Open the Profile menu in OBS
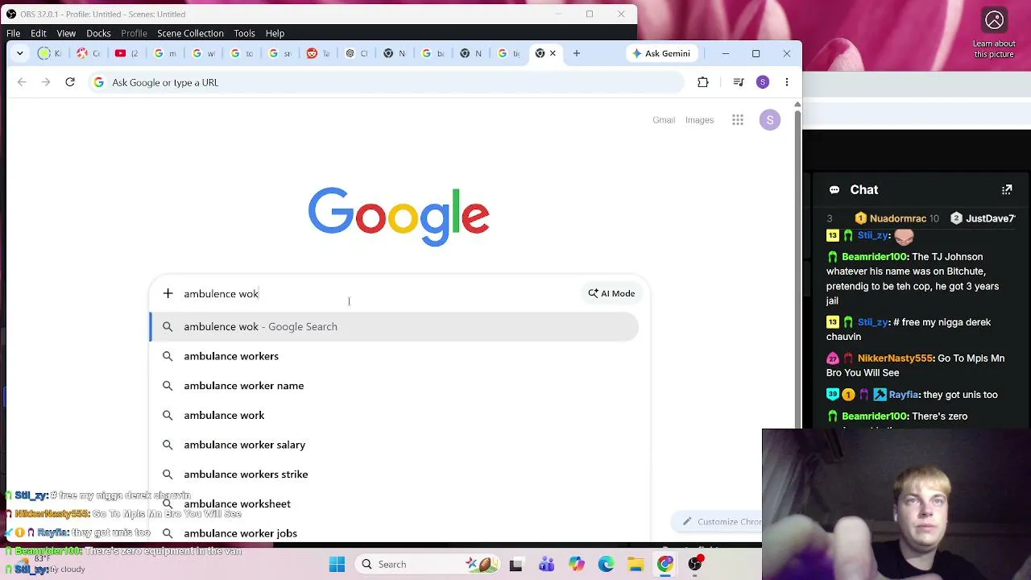Image resolution: width=1031 pixels, height=580 pixels. [134, 33]
